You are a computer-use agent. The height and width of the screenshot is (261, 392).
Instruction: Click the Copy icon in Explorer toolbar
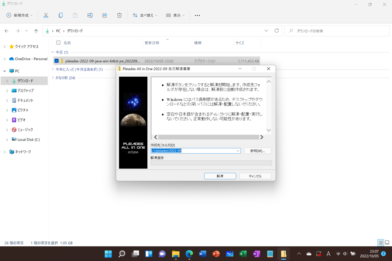tap(61, 15)
